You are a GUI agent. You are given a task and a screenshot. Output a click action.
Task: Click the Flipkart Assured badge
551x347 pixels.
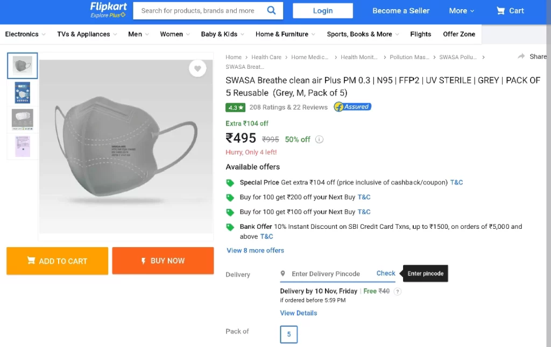tap(352, 107)
